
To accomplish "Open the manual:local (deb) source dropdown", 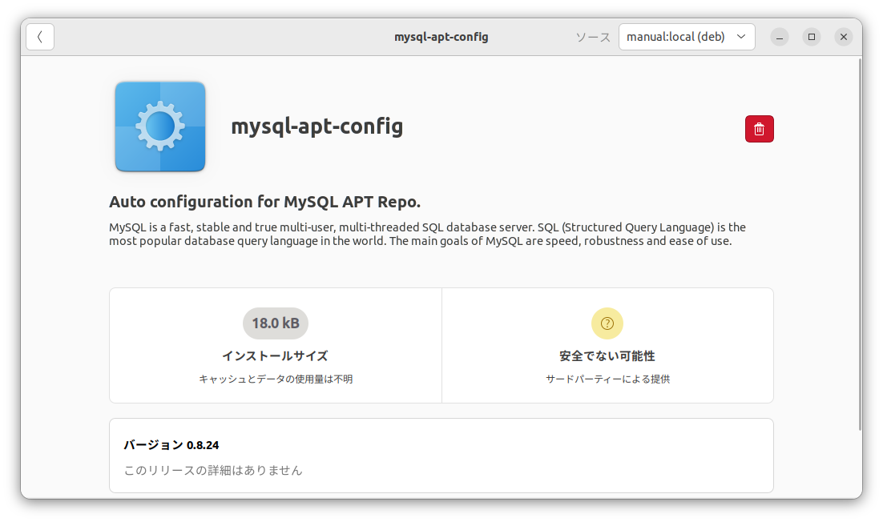I will pyautogui.click(x=687, y=37).
